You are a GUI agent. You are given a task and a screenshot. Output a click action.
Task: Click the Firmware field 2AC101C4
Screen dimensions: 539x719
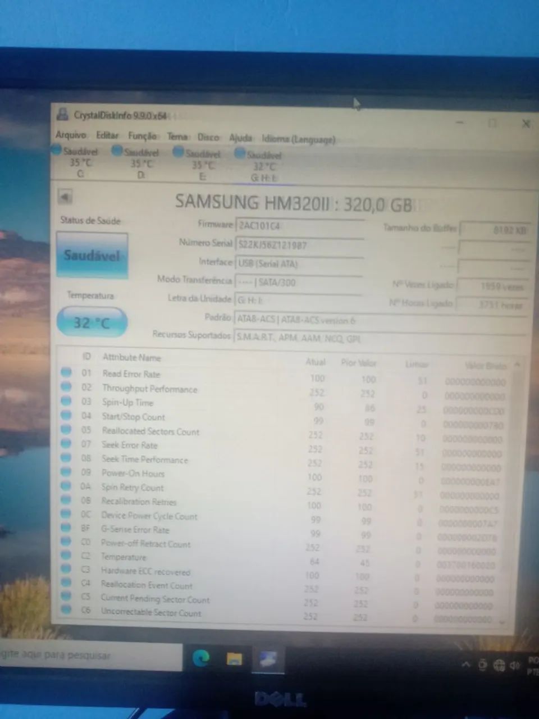(x=299, y=226)
